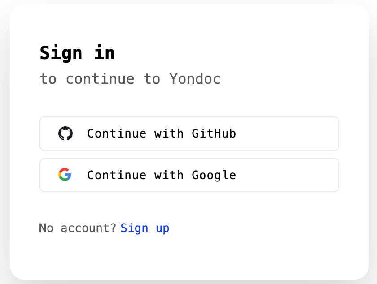Create an account via the Sign up link
Viewport: 377px width, 284px height.
[x=145, y=228]
